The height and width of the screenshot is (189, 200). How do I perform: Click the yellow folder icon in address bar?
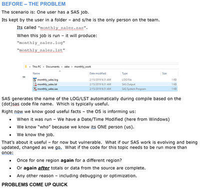coord(26,66)
